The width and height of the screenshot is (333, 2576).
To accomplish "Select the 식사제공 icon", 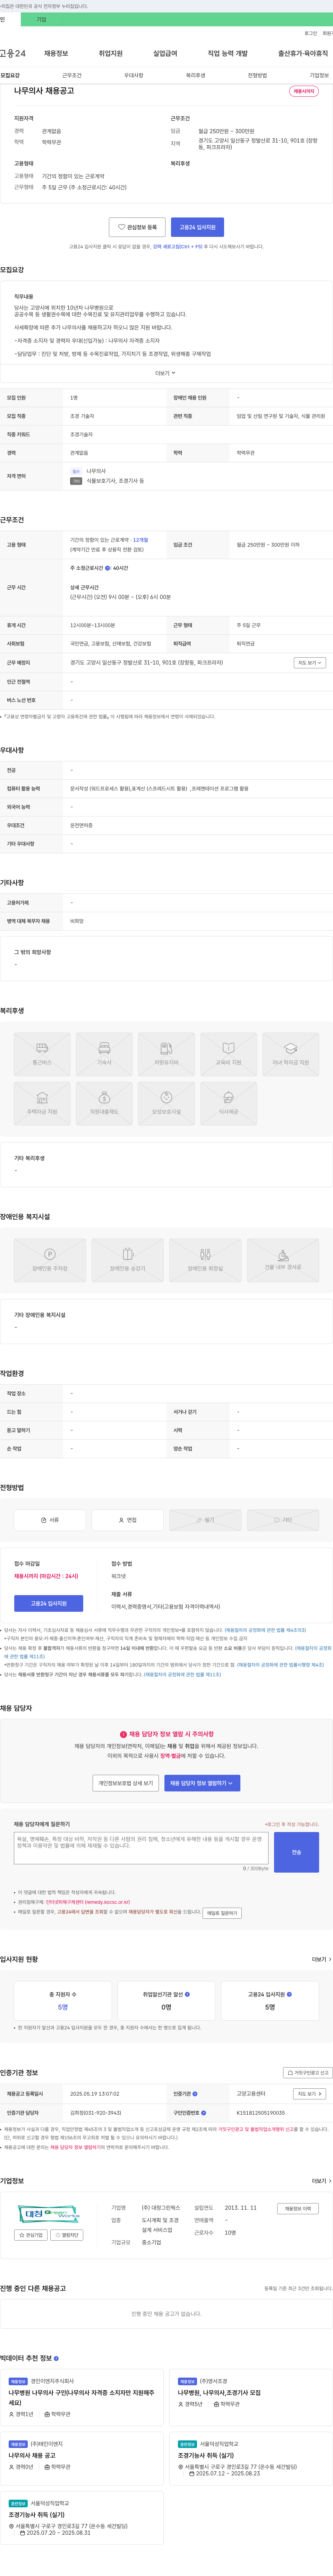I will pyautogui.click(x=228, y=1103).
